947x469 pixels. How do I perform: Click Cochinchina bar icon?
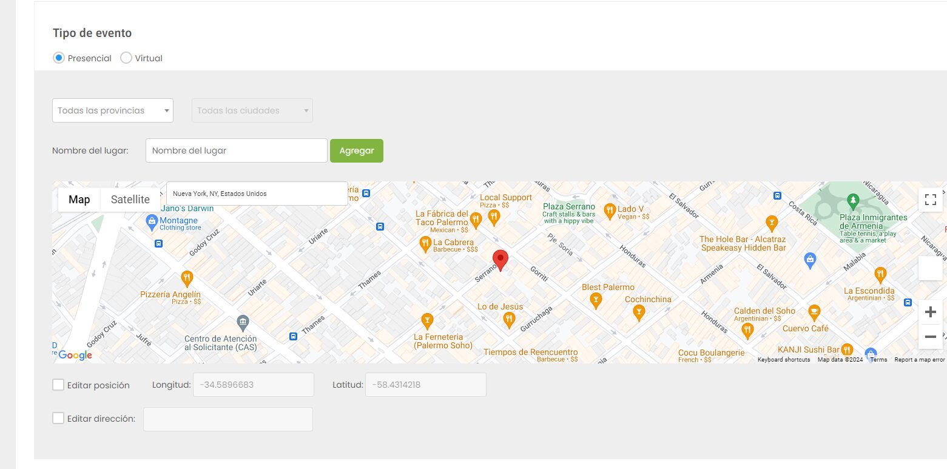pos(638,312)
